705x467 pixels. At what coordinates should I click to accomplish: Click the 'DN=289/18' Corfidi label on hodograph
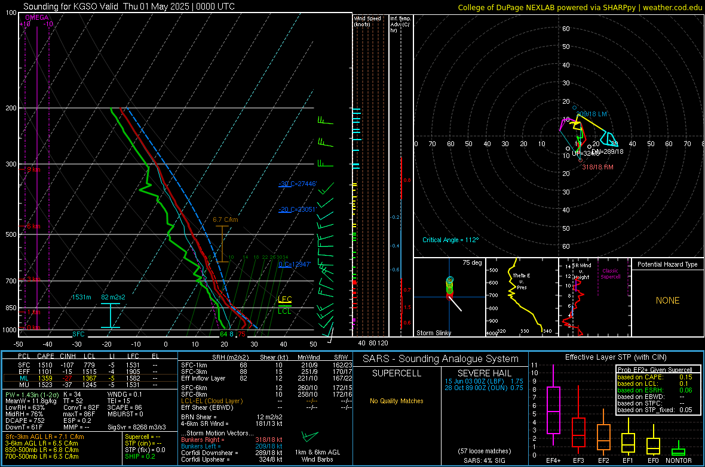click(x=608, y=151)
